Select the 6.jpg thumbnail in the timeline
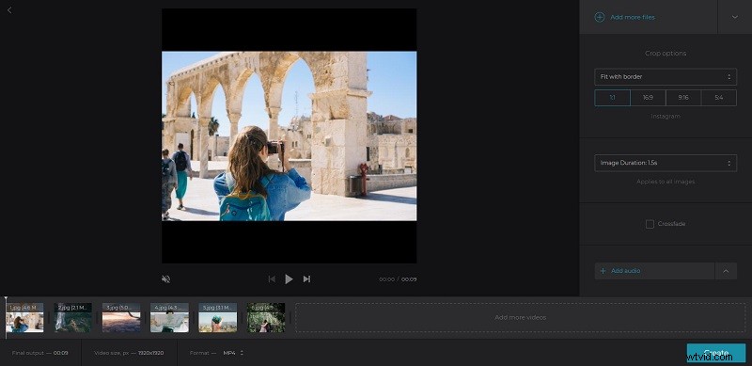Viewport: 752px width, 366px height. point(266,317)
